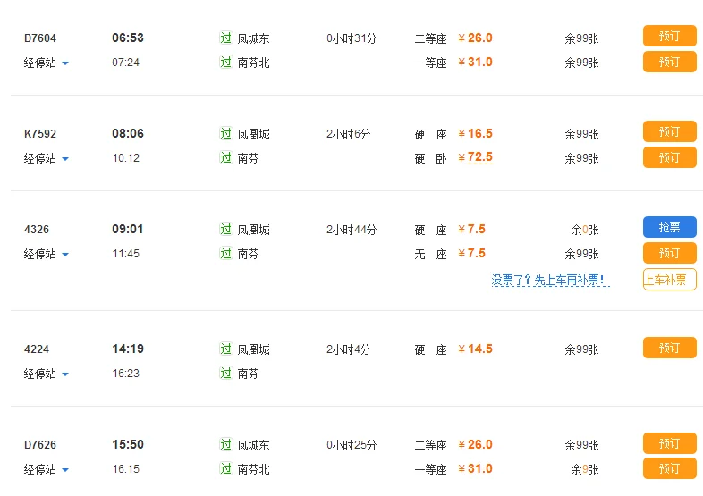Click the 过 icon beside 凤城东 on D7626
The height and width of the screenshot is (496, 703).
[x=225, y=445]
